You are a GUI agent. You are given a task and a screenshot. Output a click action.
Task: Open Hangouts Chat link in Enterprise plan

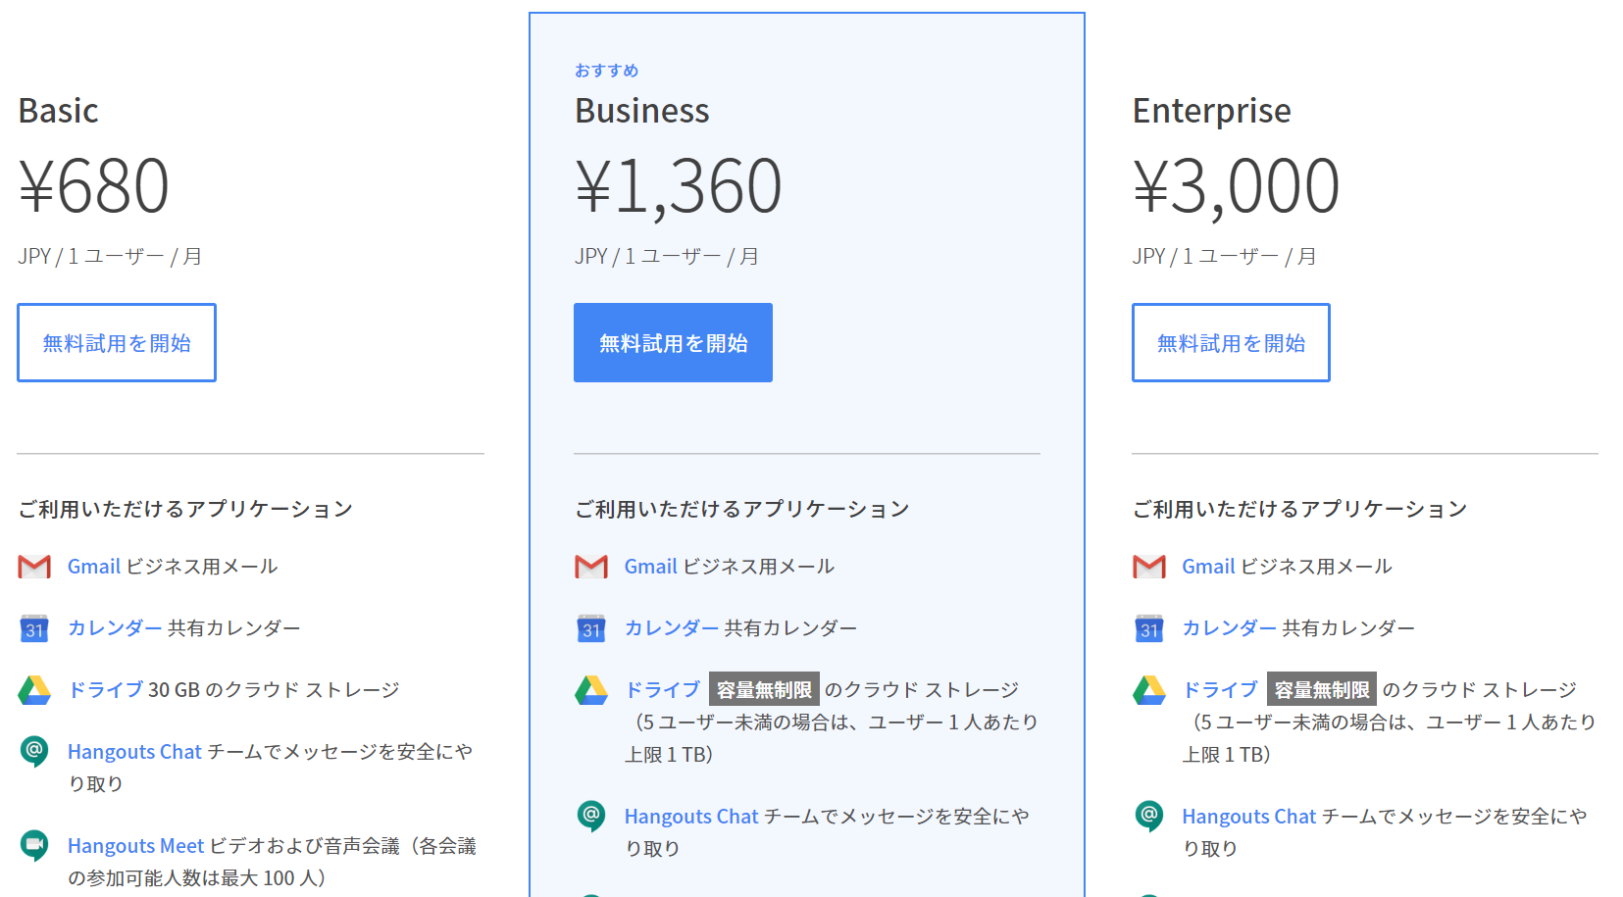(1248, 817)
